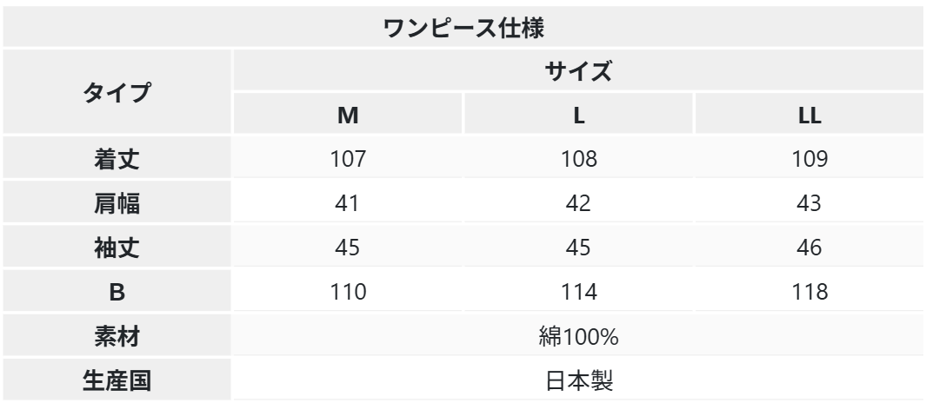This screenshot has width=926, height=403.
Task: Select the 118 bust value cell
Action: coord(809,291)
